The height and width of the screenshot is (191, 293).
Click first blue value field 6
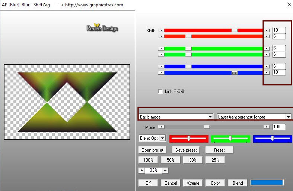tap(279, 66)
